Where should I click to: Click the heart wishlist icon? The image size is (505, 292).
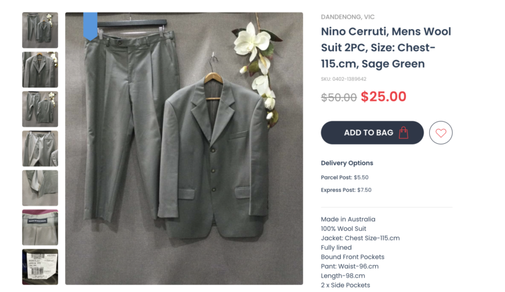441,132
